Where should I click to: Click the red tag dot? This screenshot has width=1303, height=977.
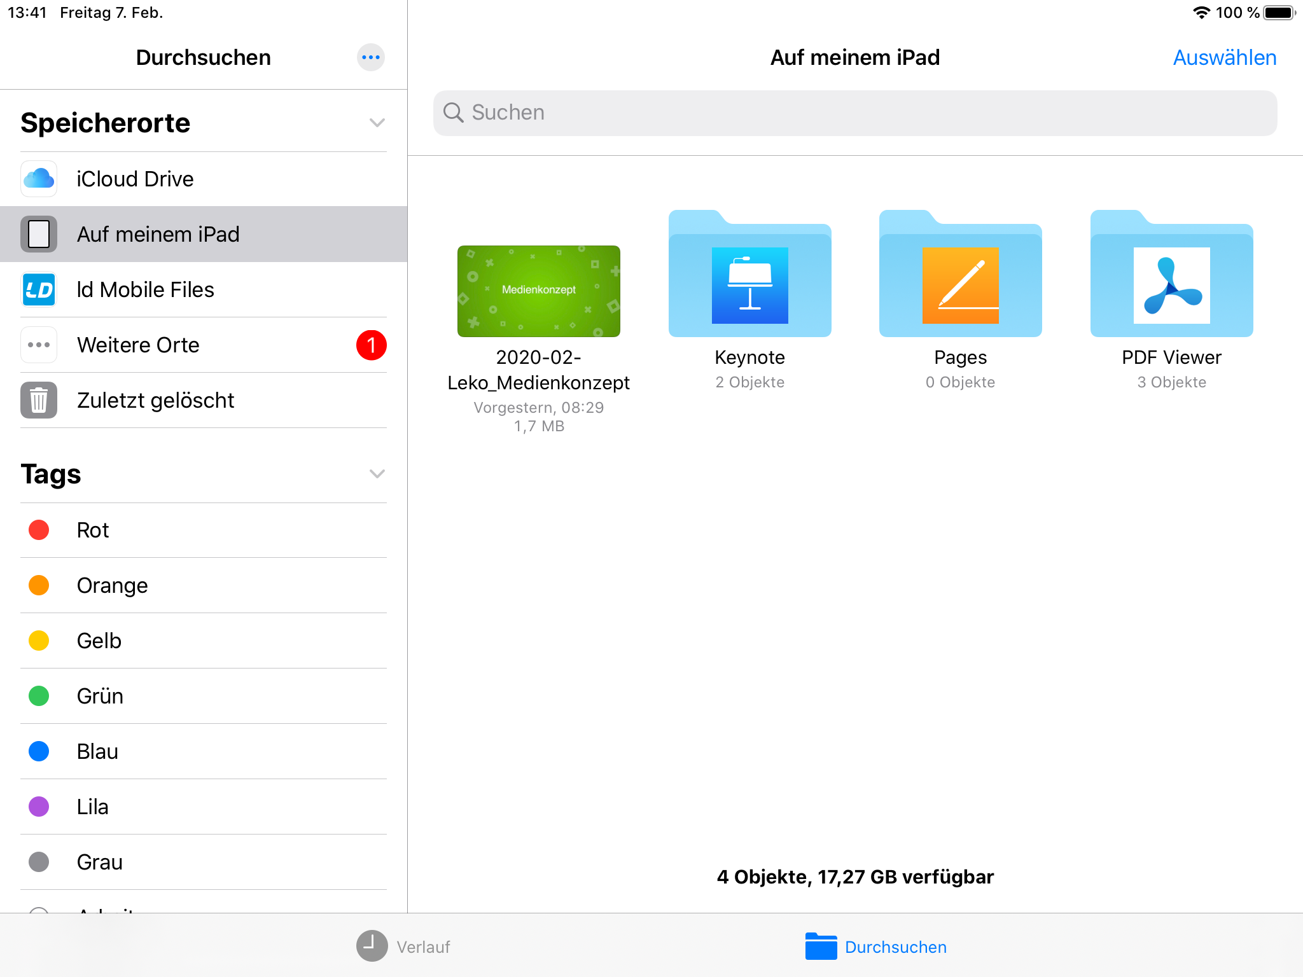[39, 530]
